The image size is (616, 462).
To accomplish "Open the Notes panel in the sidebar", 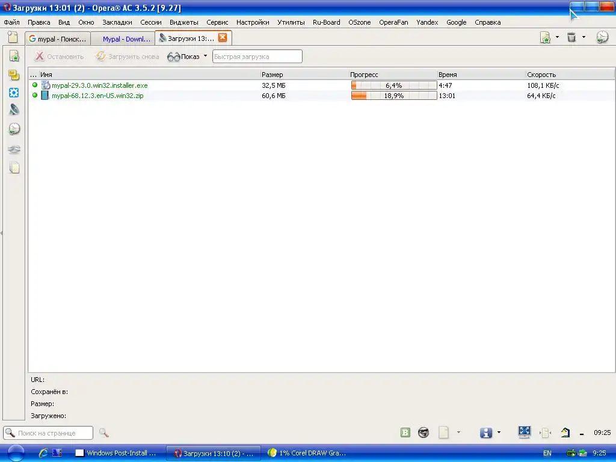I will [x=14, y=75].
